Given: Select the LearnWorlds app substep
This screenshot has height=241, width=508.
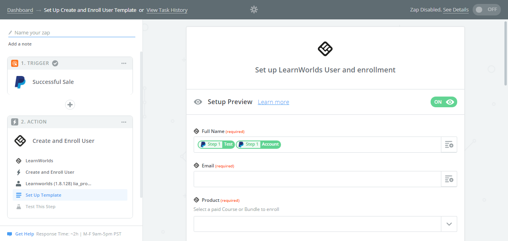Looking at the screenshot, I should tap(70, 161).
